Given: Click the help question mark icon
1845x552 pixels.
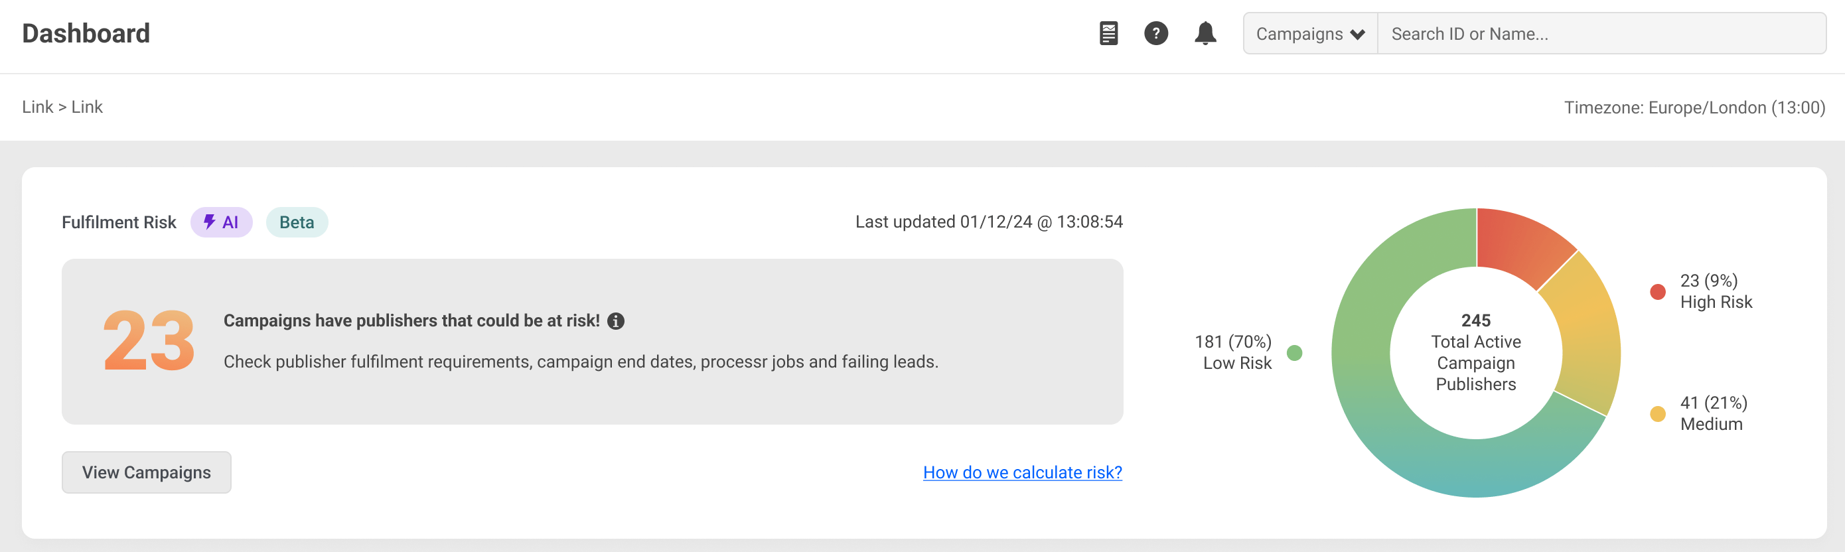Looking at the screenshot, I should pyautogui.click(x=1155, y=33).
